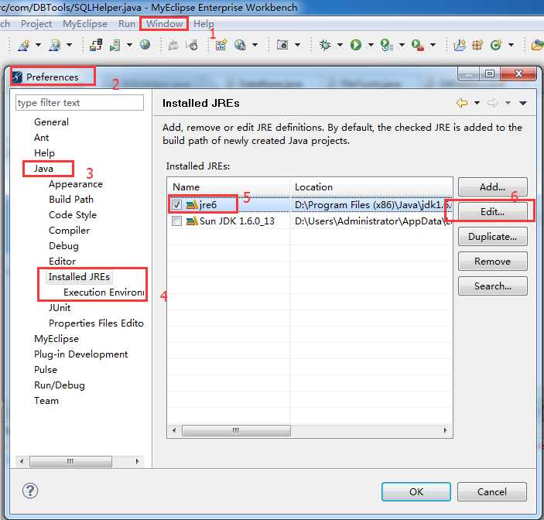Sort by the Name column header
The width and height of the screenshot is (544, 520).
228,187
